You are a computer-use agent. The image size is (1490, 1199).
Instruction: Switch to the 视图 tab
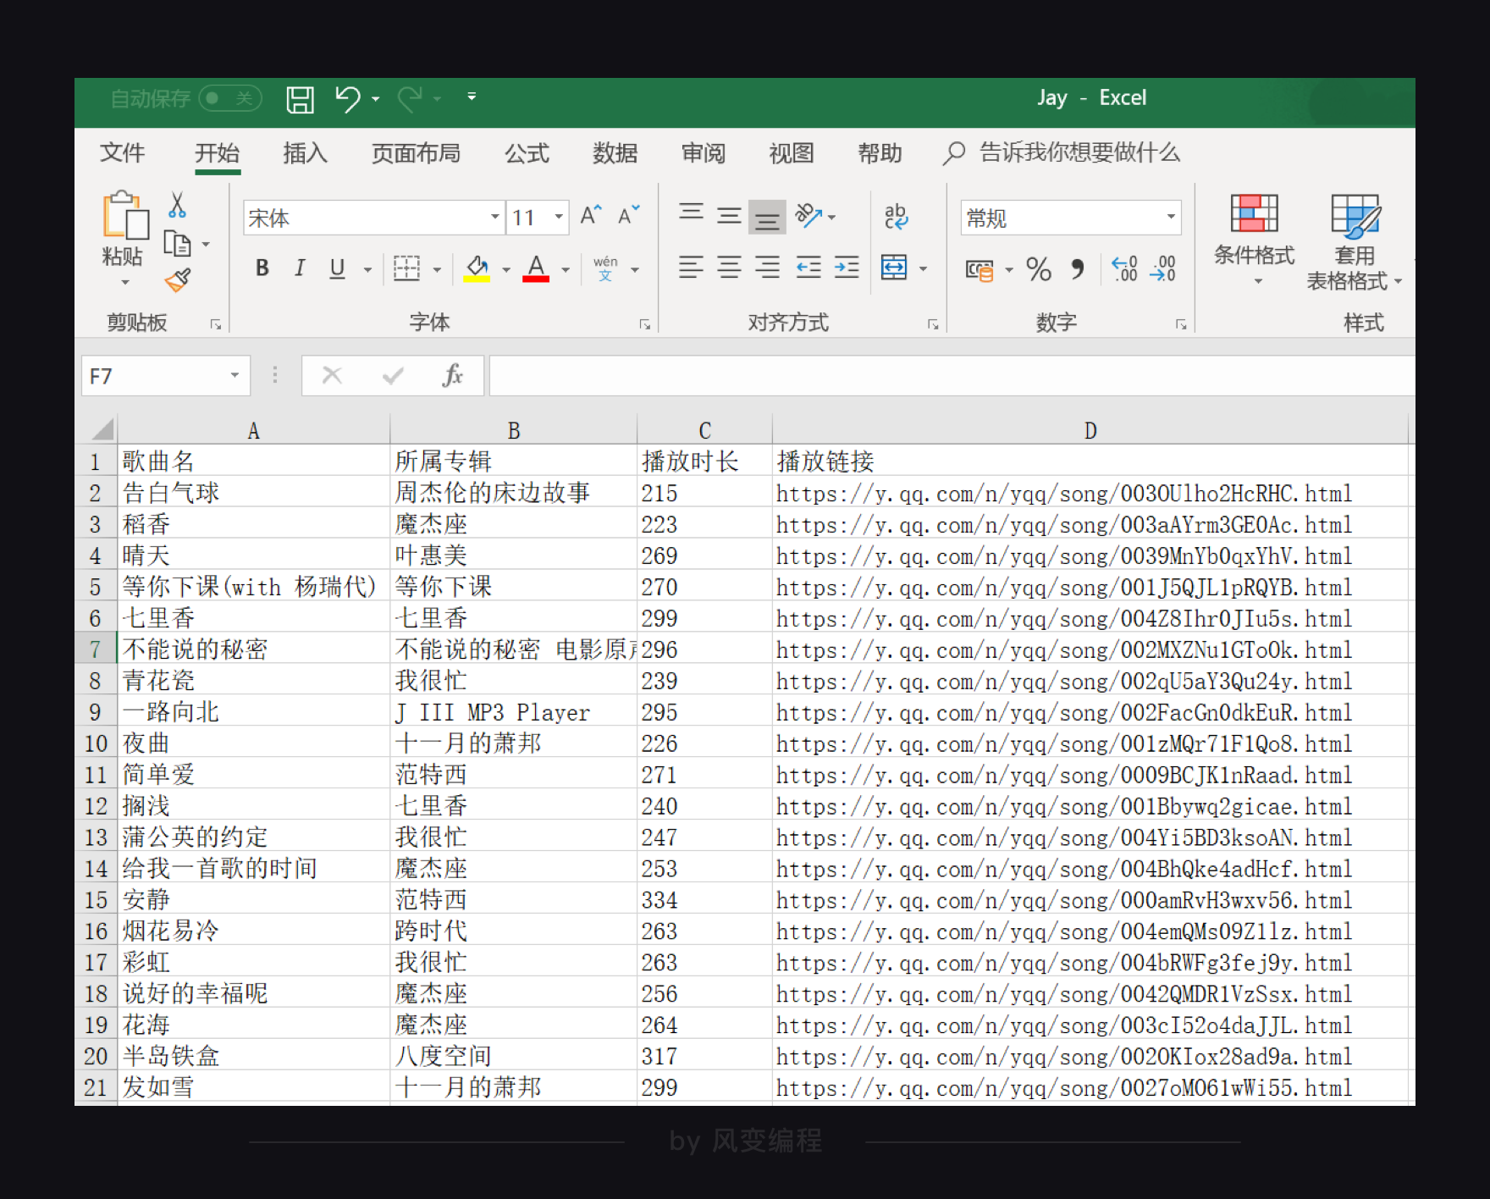pyautogui.click(x=791, y=153)
